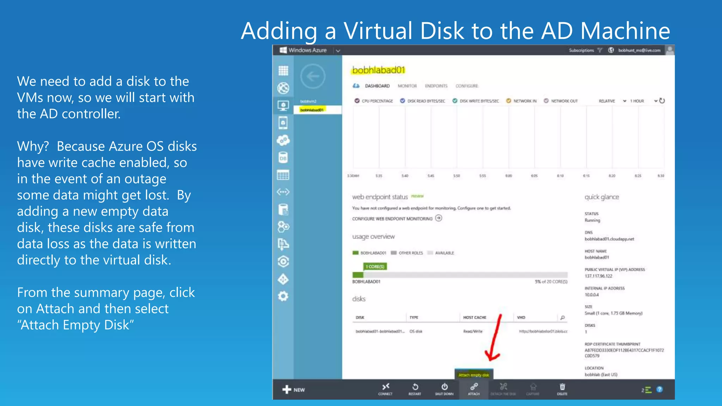Open Cloud Services gear-cloud icon in sidebar
This screenshot has height=406, width=722.
pyautogui.click(x=283, y=140)
